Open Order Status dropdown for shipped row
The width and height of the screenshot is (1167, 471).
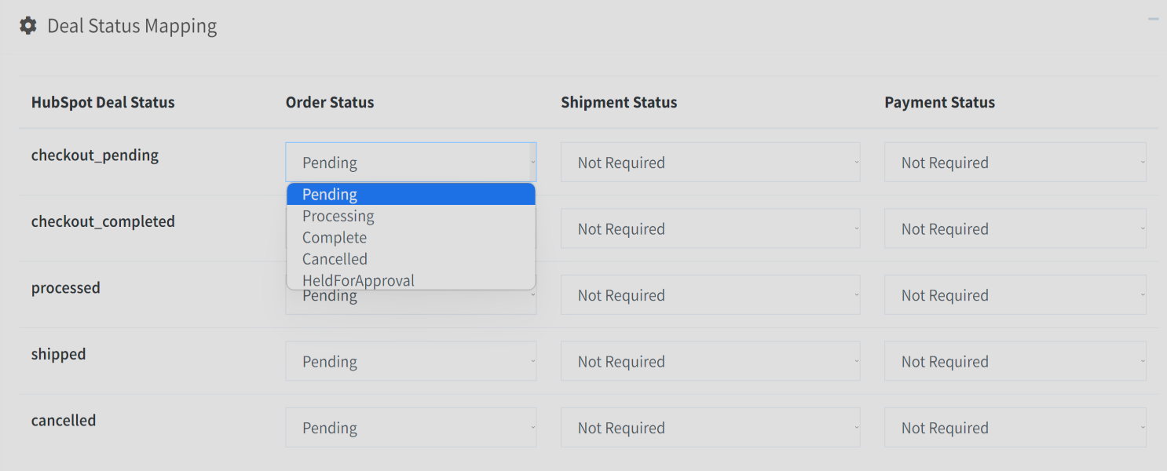coord(411,362)
